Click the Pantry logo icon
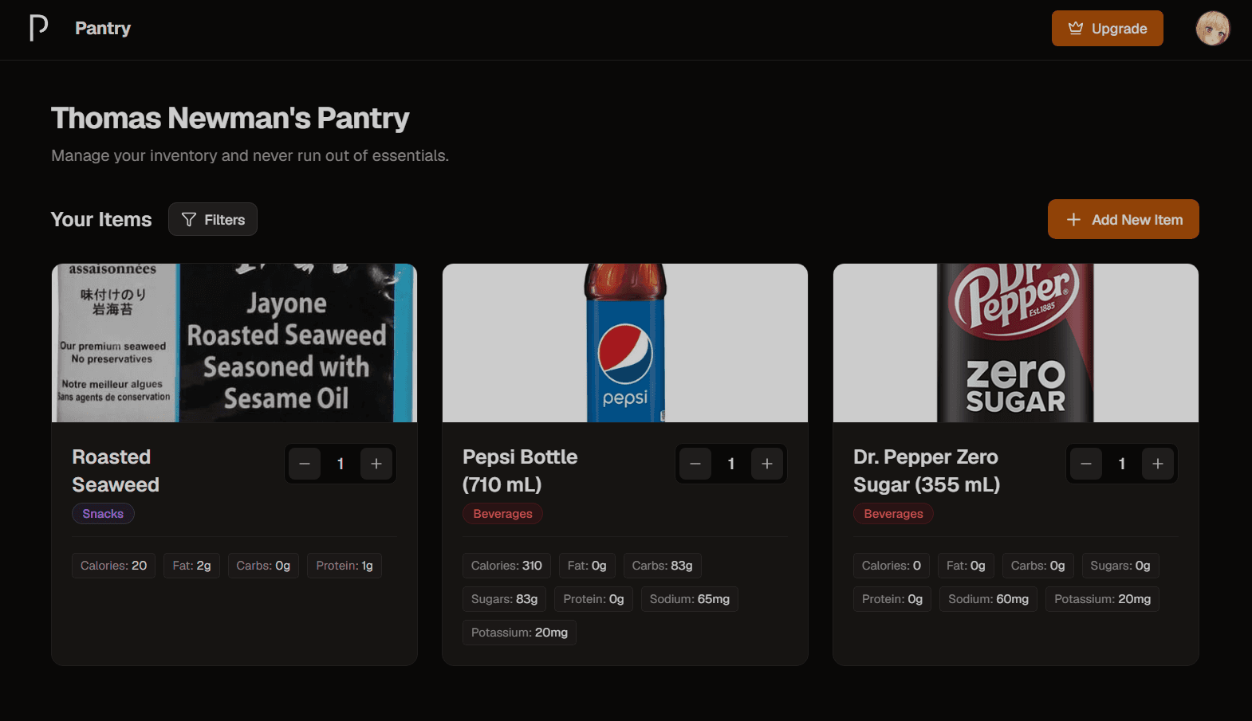The width and height of the screenshot is (1252, 721). click(38, 28)
